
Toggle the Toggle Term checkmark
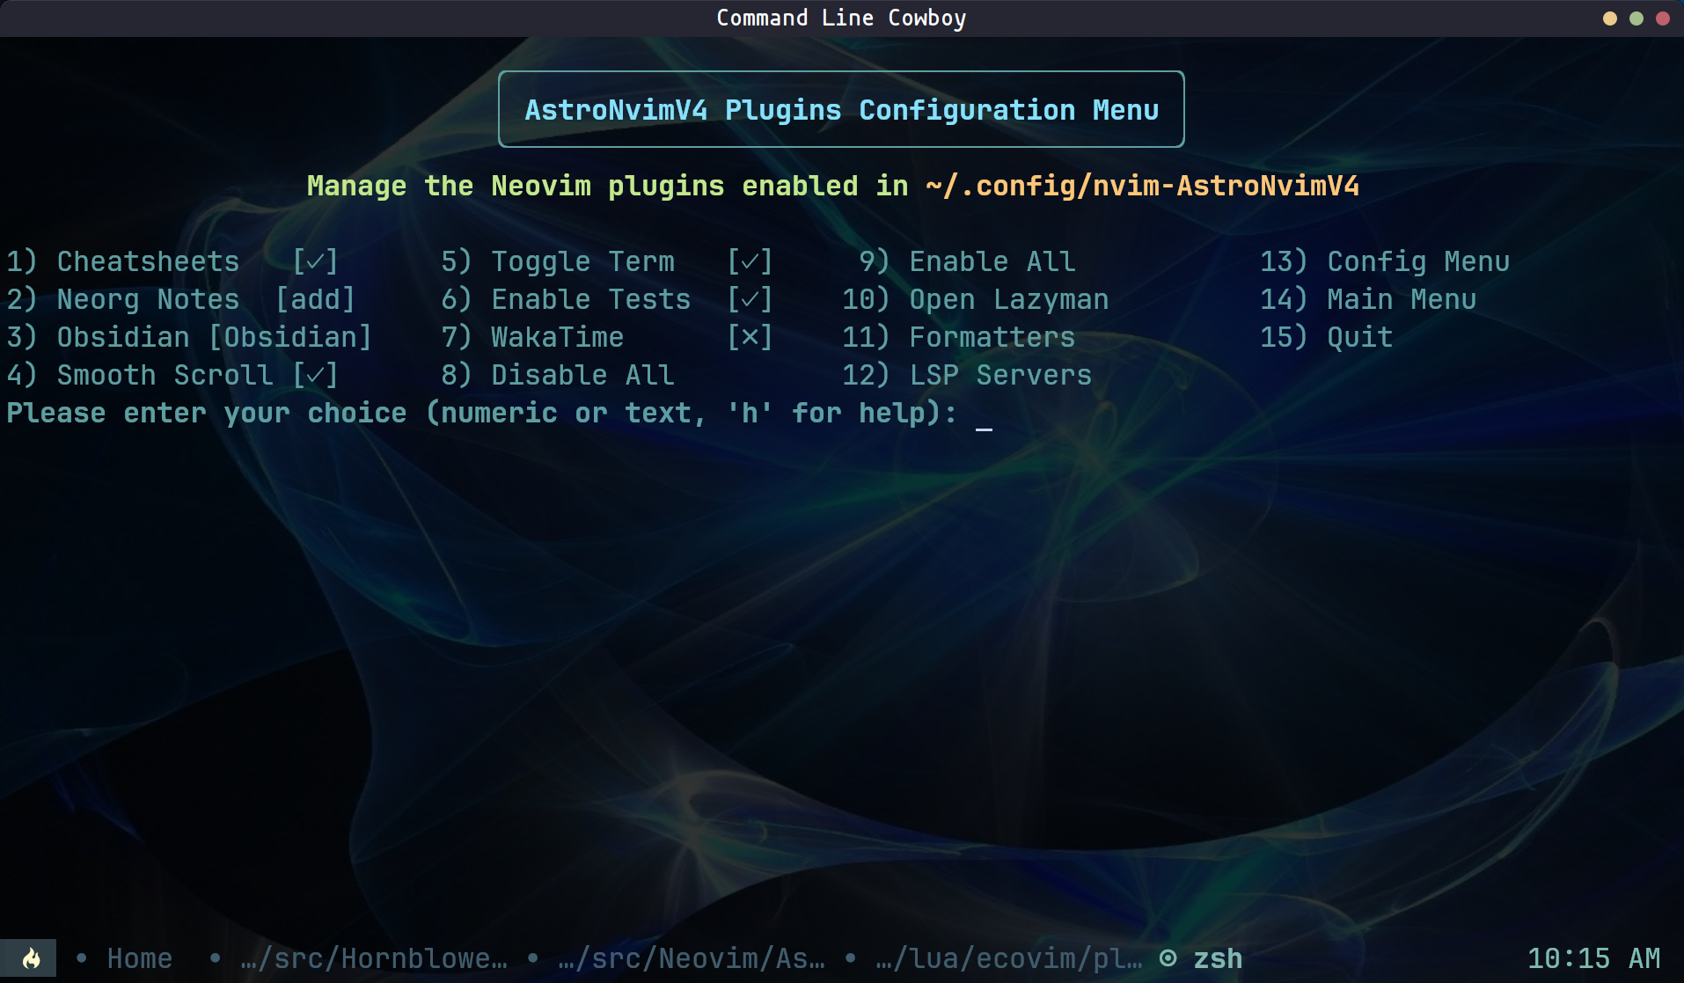750,261
